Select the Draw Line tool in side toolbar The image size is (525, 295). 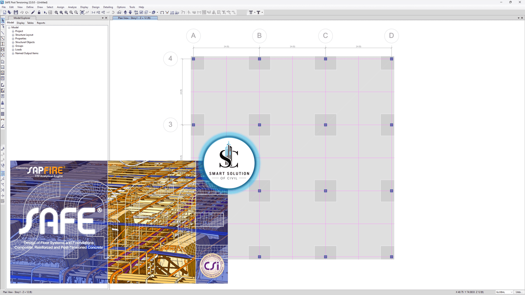tap(3, 33)
